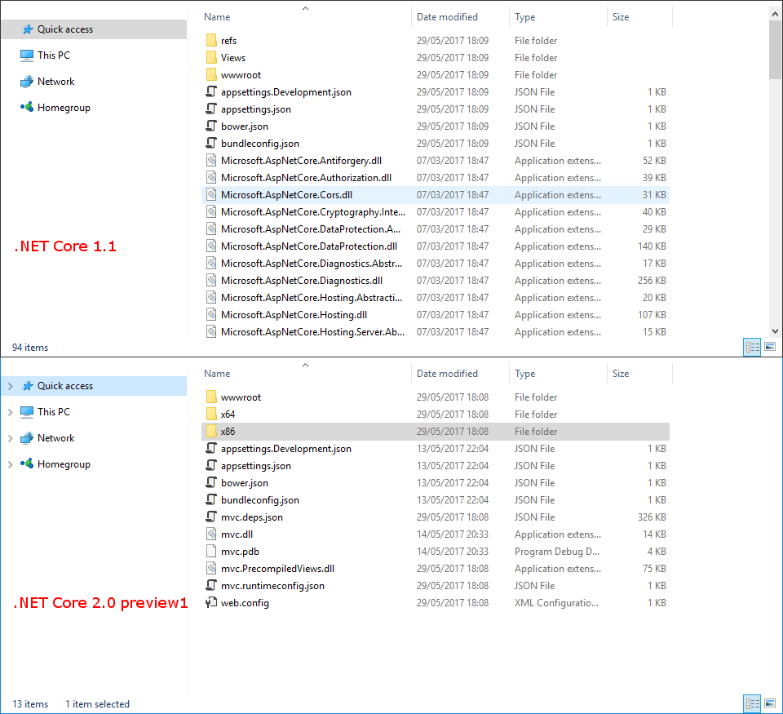Select appsettings.Development.json in bottom window
Screen dimensions: 783x714
(286, 449)
